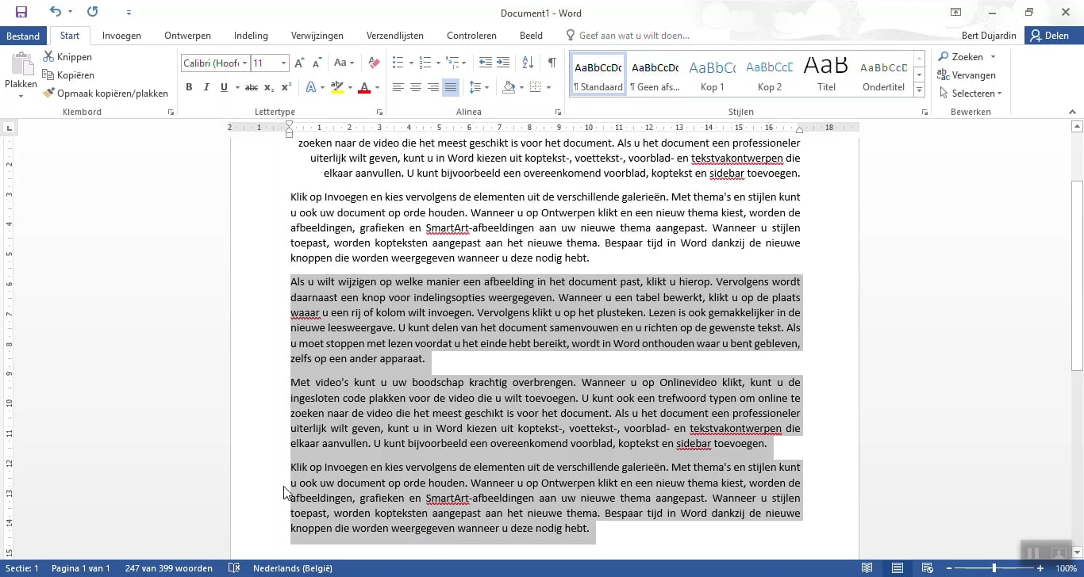Screen dimensions: 1084x577
Task: Open the multilevel list dropdown
Action: 464,63
